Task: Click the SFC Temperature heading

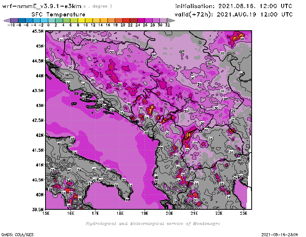Action: pos(59,15)
